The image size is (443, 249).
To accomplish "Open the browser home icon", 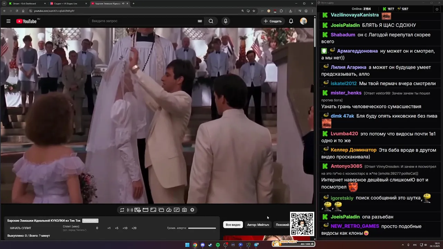I will (x=23, y=11).
